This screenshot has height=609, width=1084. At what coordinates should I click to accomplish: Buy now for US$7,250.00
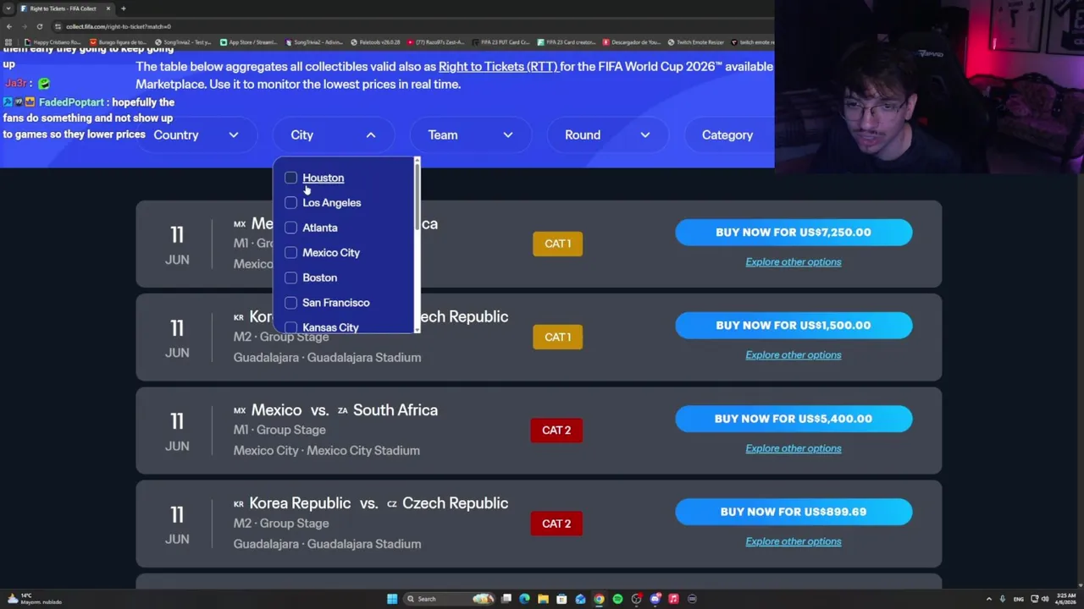(794, 233)
